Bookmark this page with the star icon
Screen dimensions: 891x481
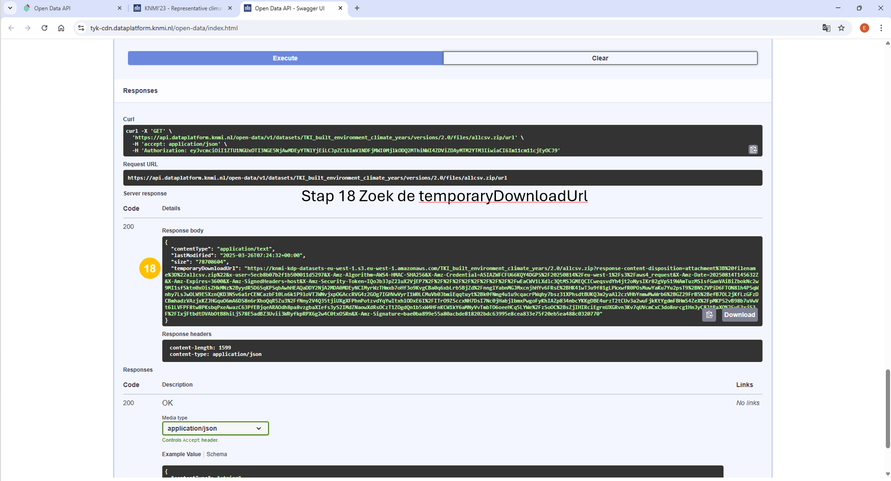coord(841,28)
